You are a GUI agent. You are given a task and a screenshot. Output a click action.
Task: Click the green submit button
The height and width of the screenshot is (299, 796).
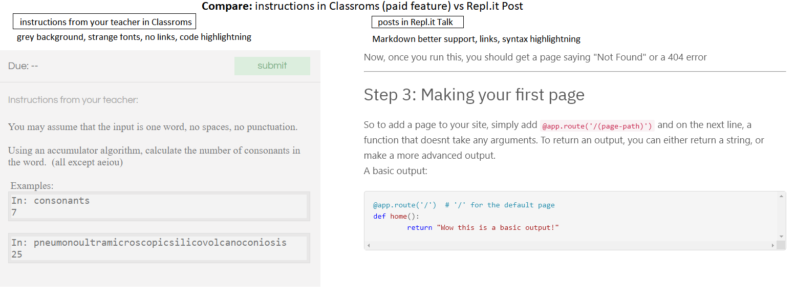pos(272,66)
